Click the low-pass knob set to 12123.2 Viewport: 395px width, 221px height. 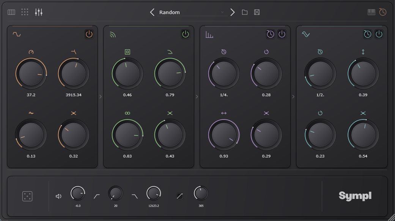tap(154, 194)
